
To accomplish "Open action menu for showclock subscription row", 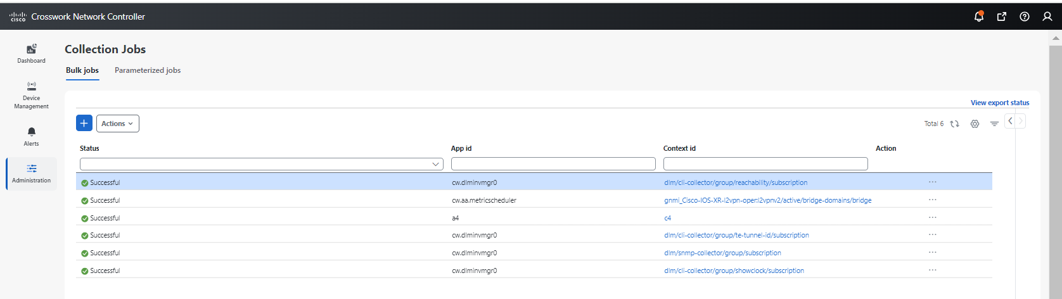I will pos(933,270).
